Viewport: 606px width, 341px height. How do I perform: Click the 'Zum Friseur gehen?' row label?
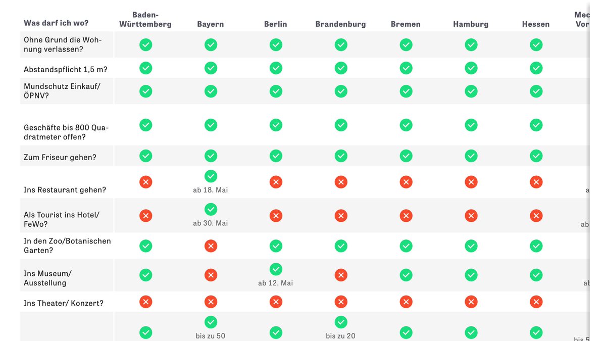(x=60, y=157)
